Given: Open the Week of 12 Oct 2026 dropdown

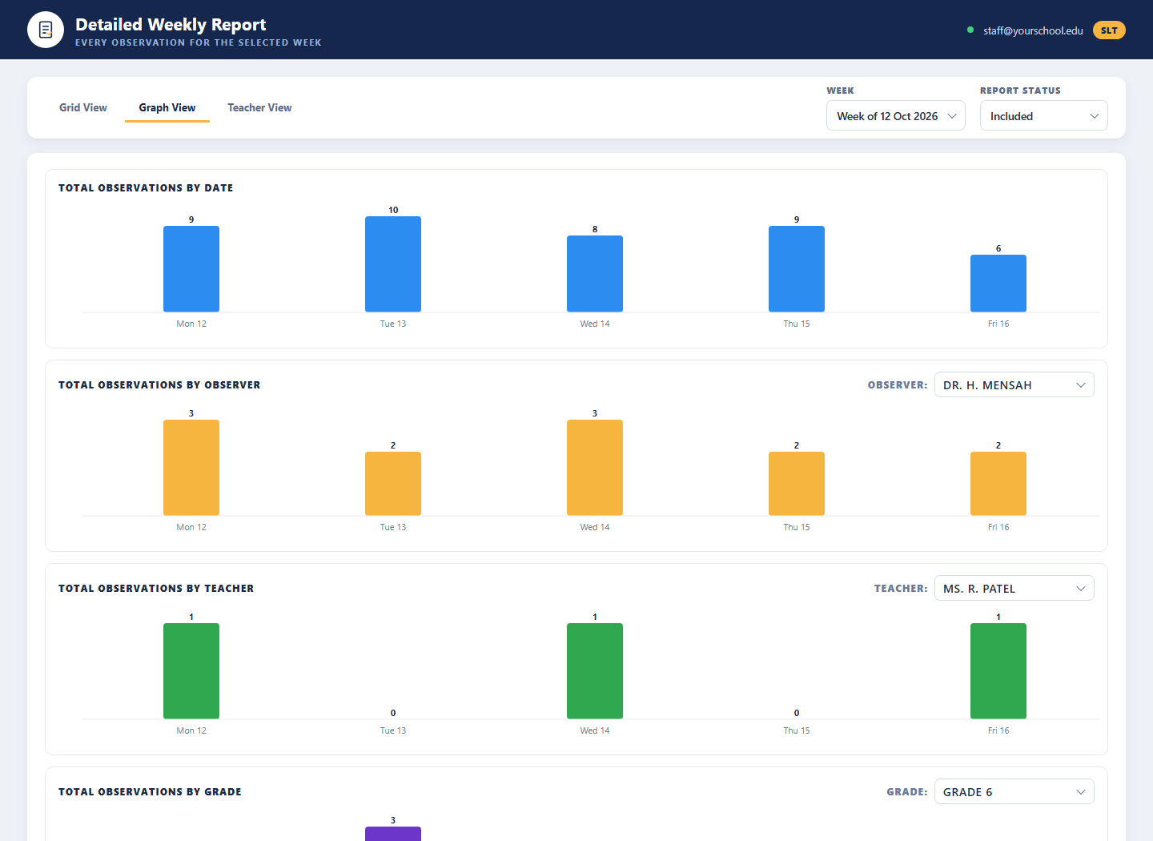Looking at the screenshot, I should tap(896, 116).
